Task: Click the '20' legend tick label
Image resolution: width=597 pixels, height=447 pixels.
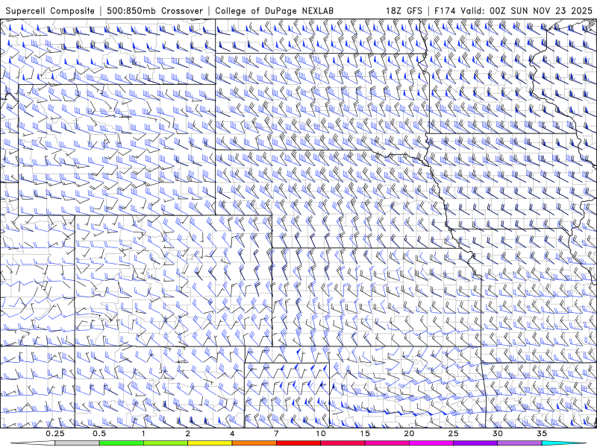Action: coord(409,434)
